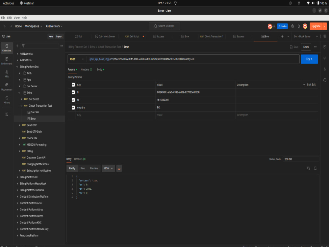Open the ellipsis menu next to Share
This screenshot has width=329, height=247.
(315, 47)
